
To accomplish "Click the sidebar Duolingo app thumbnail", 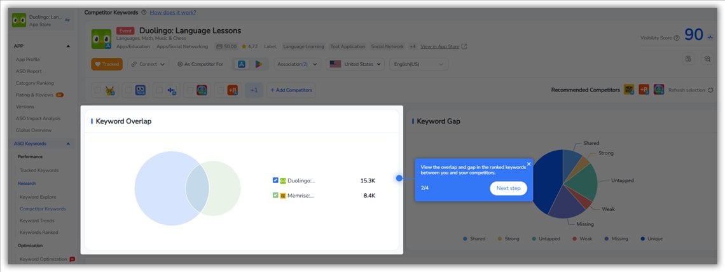I will [x=19, y=20].
